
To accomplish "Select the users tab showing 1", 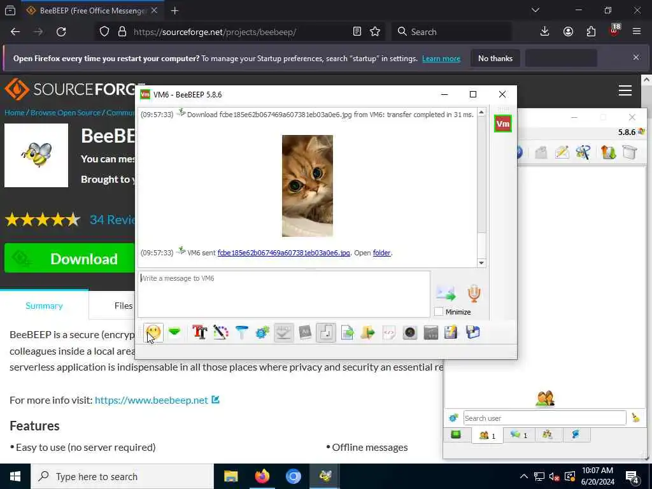I will click(x=487, y=436).
